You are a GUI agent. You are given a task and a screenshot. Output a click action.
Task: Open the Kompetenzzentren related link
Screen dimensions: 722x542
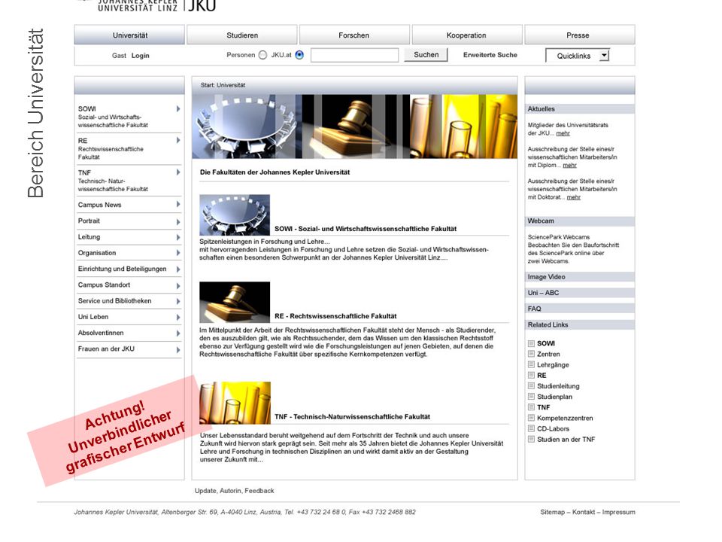(565, 418)
